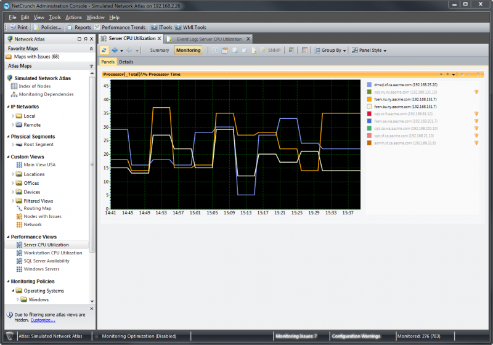Screen dimensions: 493x345
Task: Open Performance Trends from the toolbar
Action: coord(120,27)
